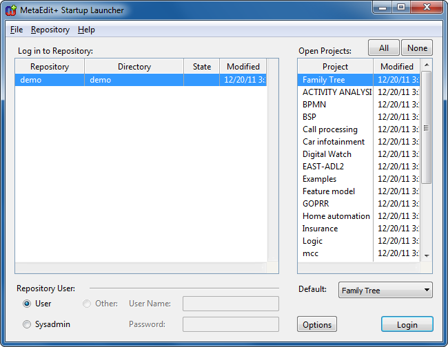Open the File menu

[17, 30]
